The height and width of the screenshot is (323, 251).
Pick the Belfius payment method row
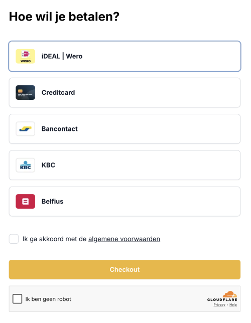(x=124, y=201)
